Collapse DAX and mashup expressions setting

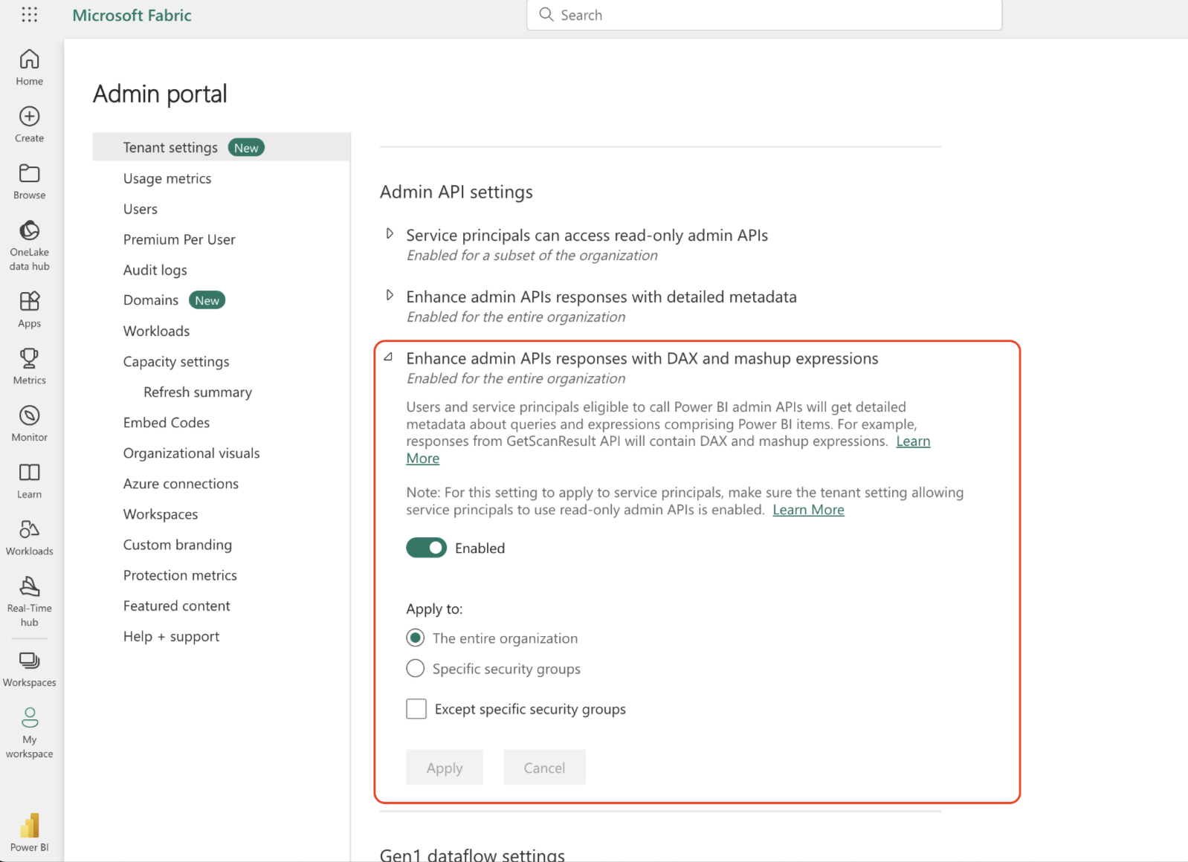click(x=389, y=357)
